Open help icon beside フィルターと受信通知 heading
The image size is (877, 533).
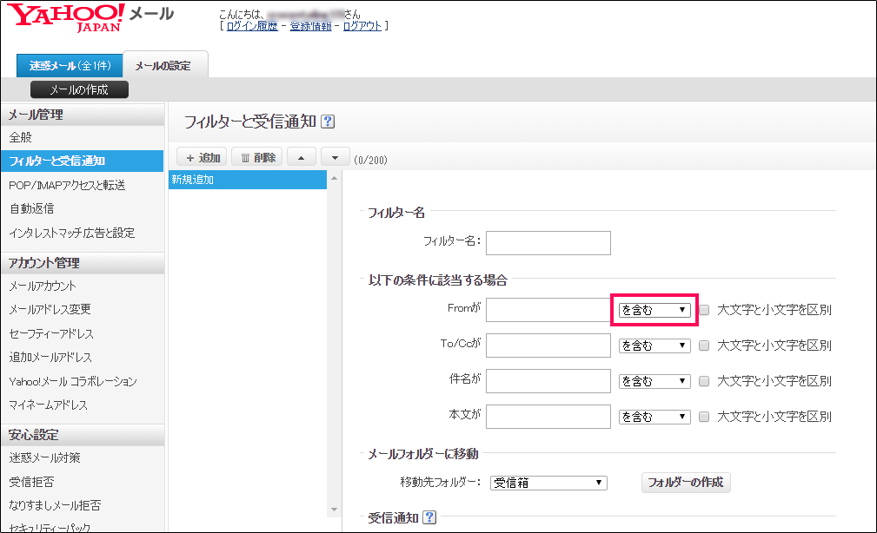(328, 122)
